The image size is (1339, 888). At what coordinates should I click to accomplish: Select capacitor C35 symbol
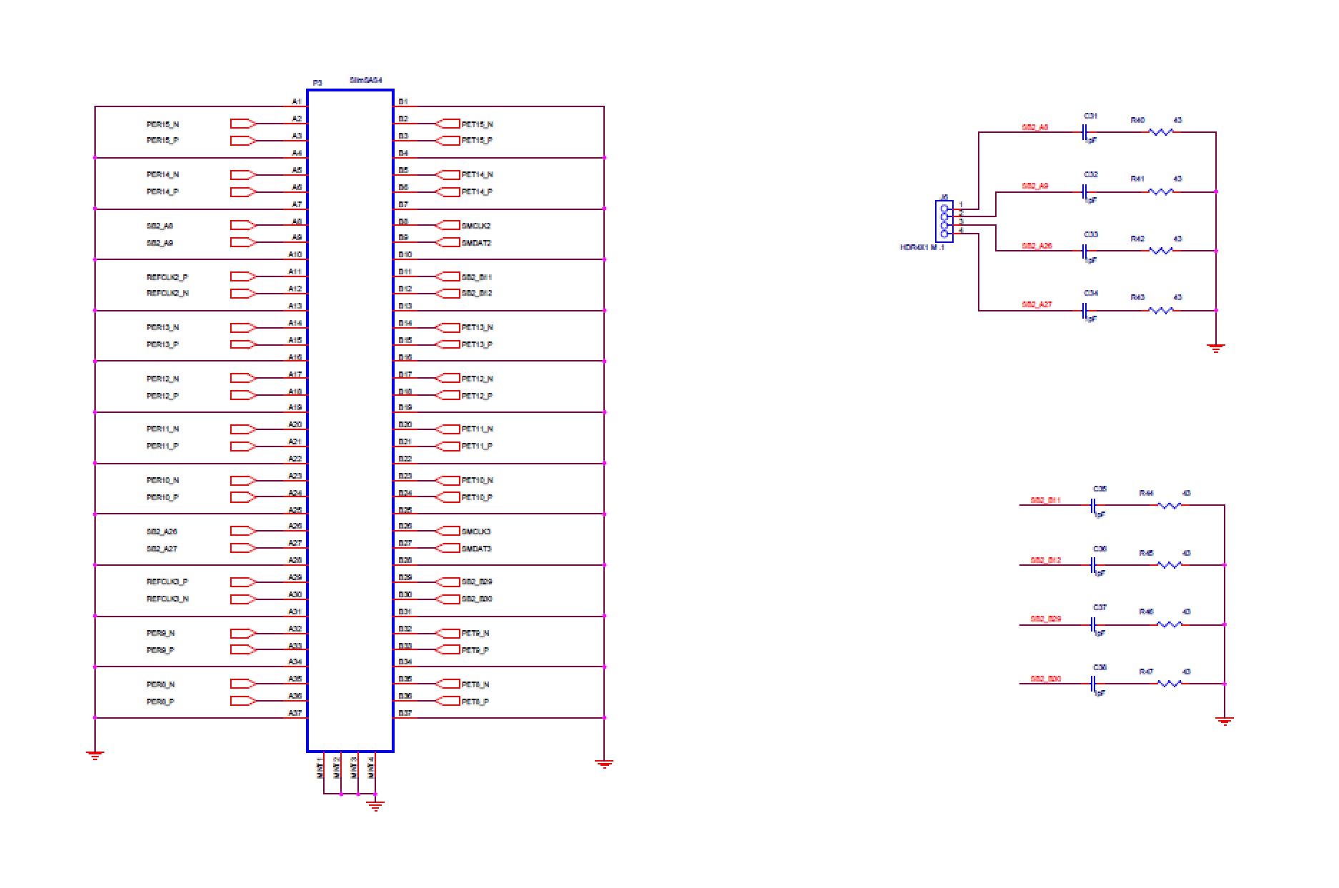point(1094,506)
